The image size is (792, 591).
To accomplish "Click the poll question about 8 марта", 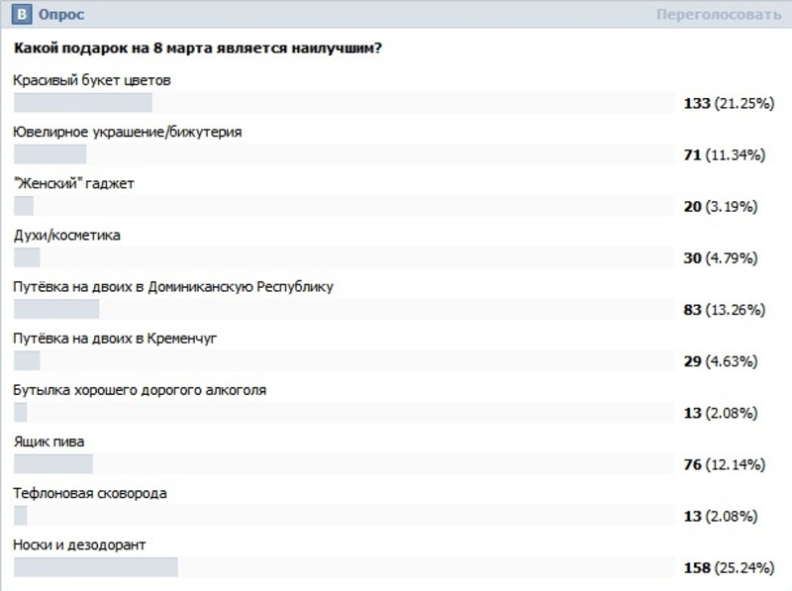I will pyautogui.click(x=198, y=49).
